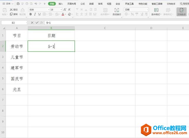The height and width of the screenshot is (138, 189).
Task: Click the Redo arrow icon
Action: [40, 4]
